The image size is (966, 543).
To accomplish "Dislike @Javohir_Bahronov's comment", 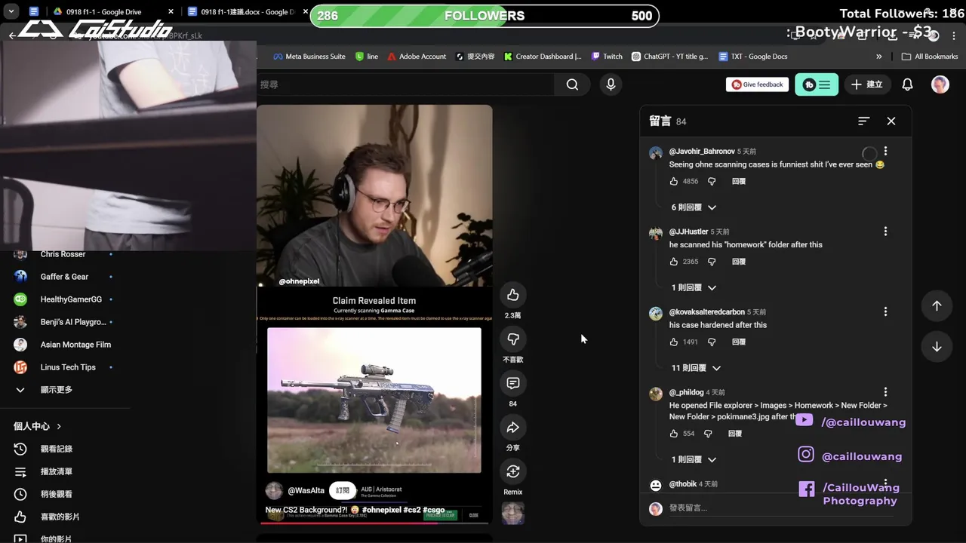I will (x=712, y=182).
